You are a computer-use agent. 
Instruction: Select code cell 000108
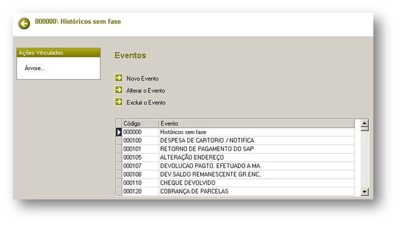click(140, 174)
